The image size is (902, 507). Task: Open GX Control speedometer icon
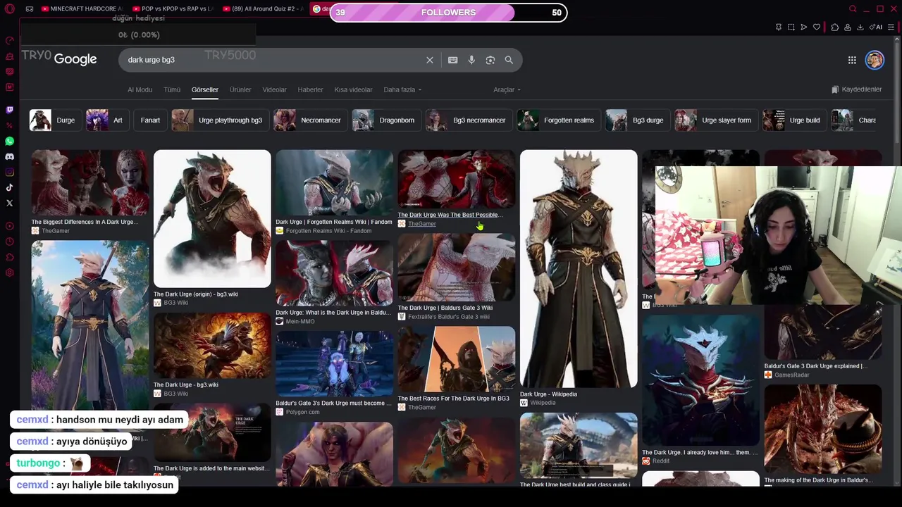[x=10, y=40]
